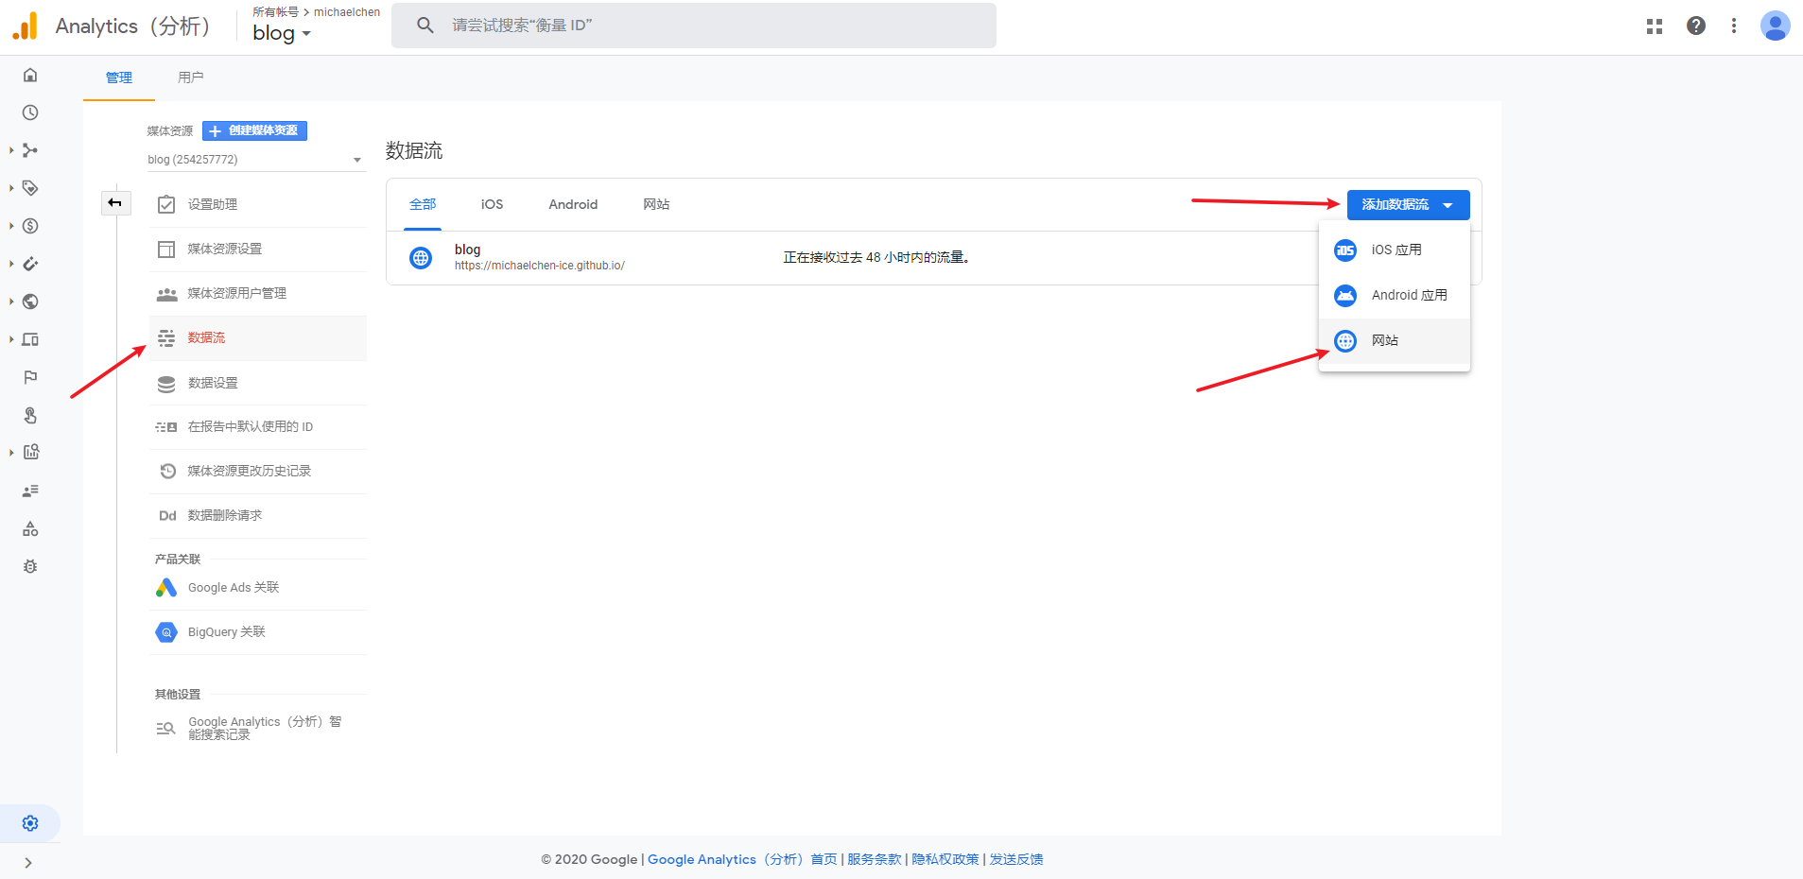Open the Demographics globe icon in sidebar
The width and height of the screenshot is (1803, 879).
[30, 302]
